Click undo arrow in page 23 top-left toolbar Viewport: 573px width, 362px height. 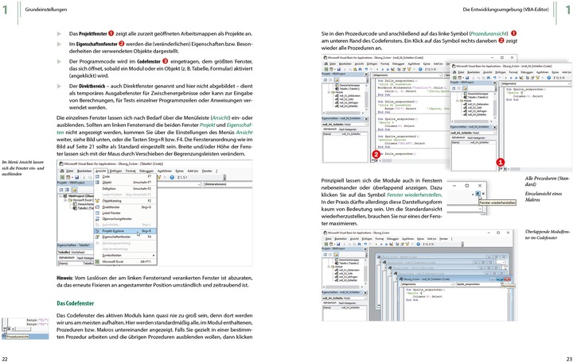(x=366, y=69)
